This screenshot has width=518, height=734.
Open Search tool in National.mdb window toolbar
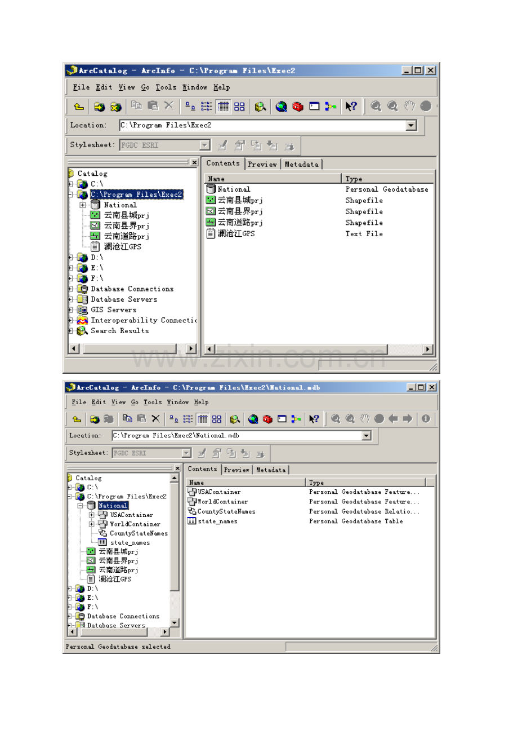tap(235, 419)
